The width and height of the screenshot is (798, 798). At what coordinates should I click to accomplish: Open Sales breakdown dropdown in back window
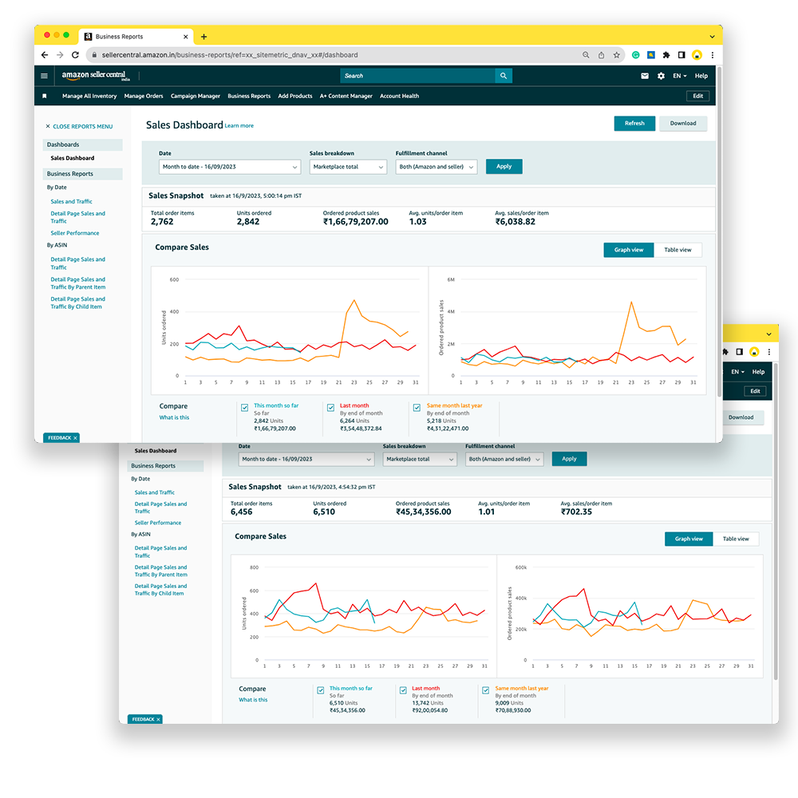tap(420, 459)
